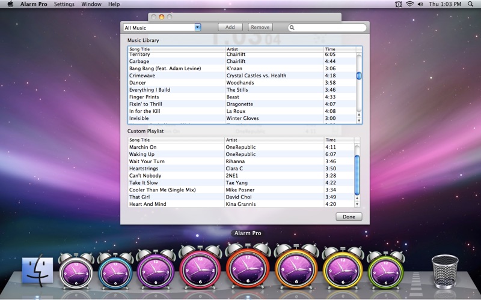
Task: Open the Trash in the dock
Action: tap(445, 272)
